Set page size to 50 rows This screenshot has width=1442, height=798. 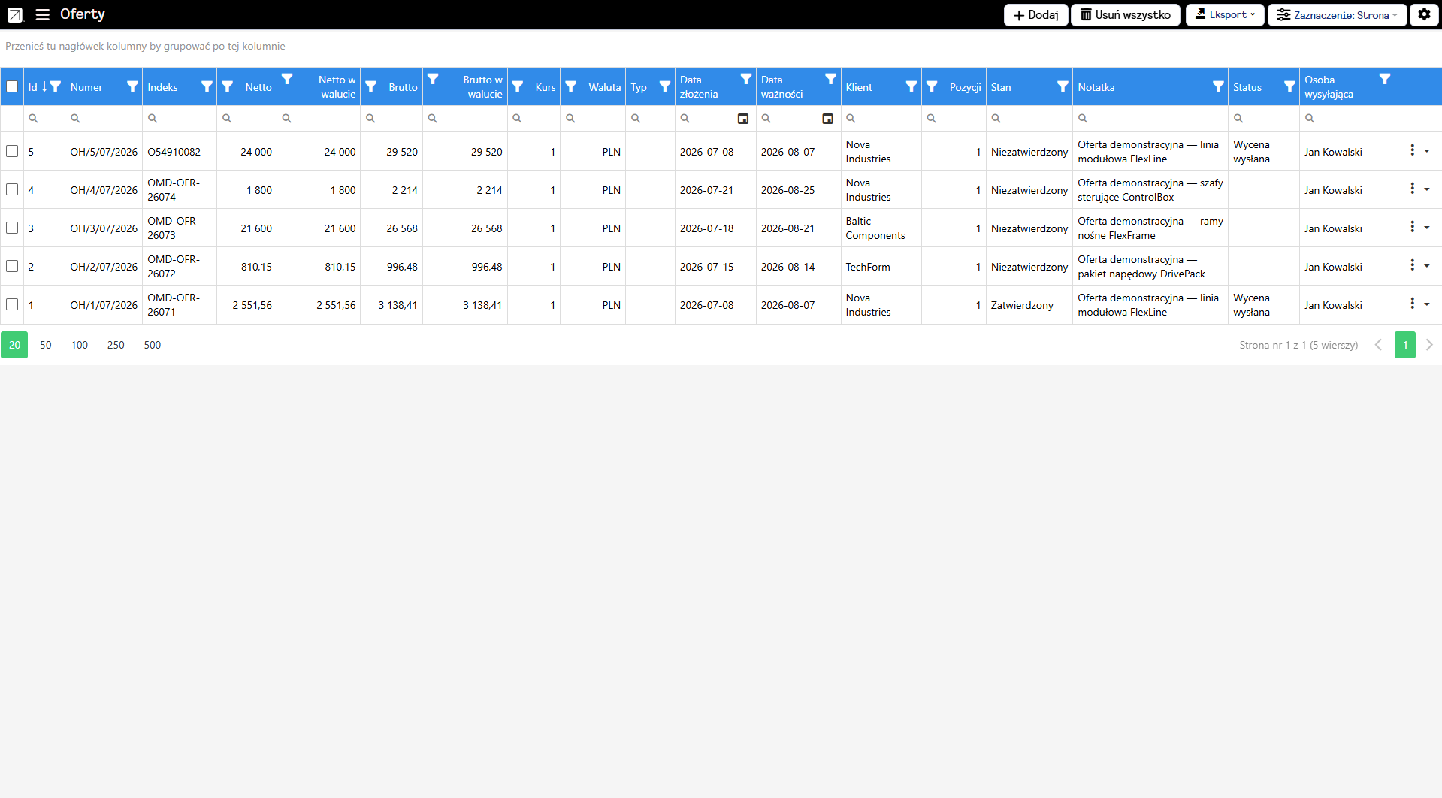(46, 345)
